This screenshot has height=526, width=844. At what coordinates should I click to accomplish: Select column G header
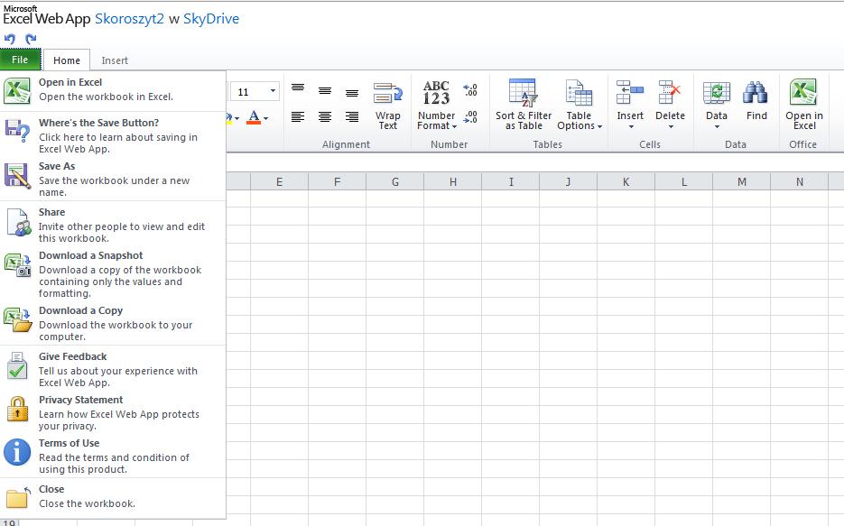[395, 181]
